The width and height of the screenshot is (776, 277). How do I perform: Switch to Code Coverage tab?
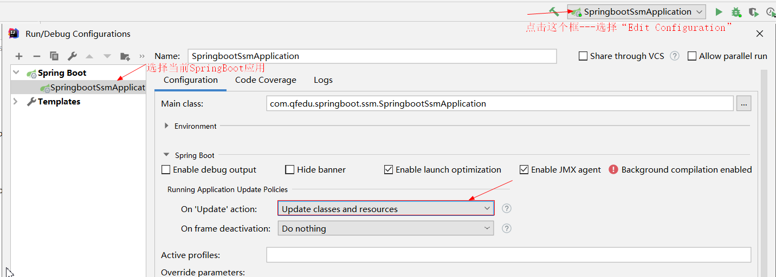click(x=266, y=80)
